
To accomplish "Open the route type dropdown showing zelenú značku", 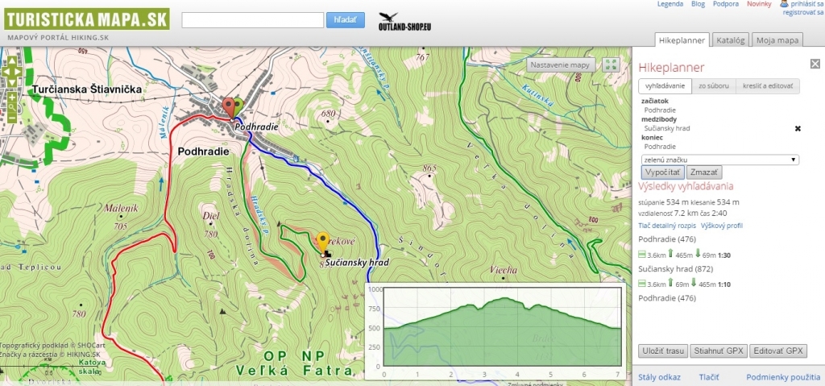I will click(x=719, y=160).
